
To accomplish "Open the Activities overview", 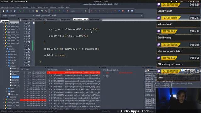I will coord(4,1).
